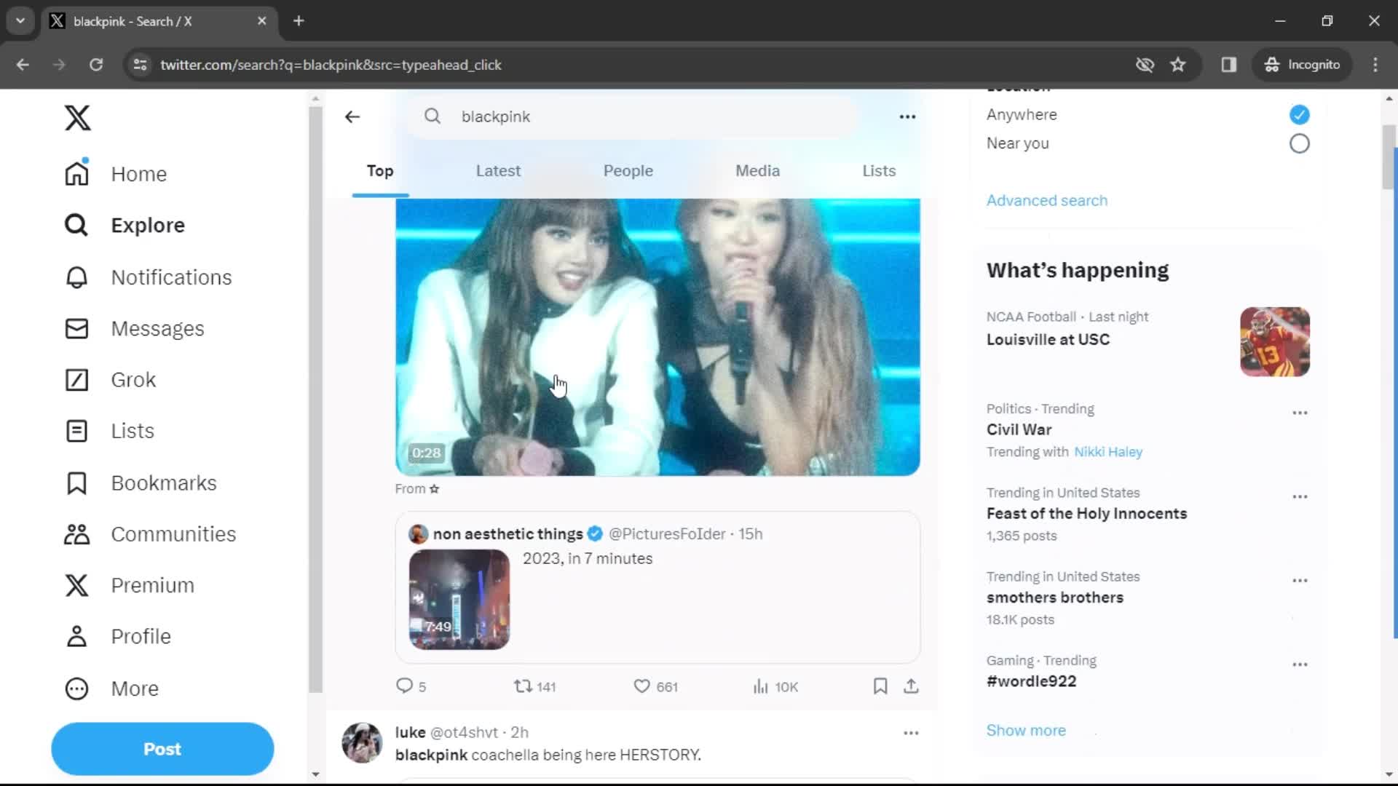Image resolution: width=1398 pixels, height=786 pixels.
Task: Reply to the non aesthetic things post
Action: click(411, 686)
